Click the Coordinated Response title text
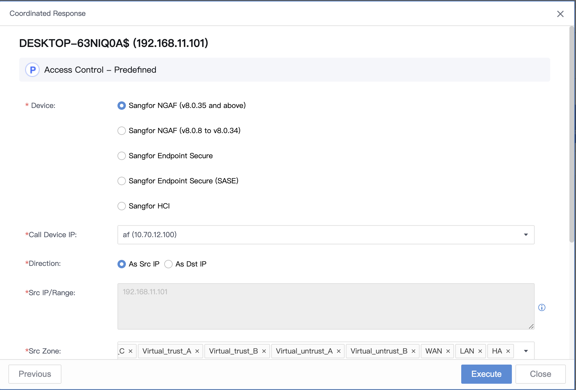The height and width of the screenshot is (390, 576). pyautogui.click(x=48, y=13)
